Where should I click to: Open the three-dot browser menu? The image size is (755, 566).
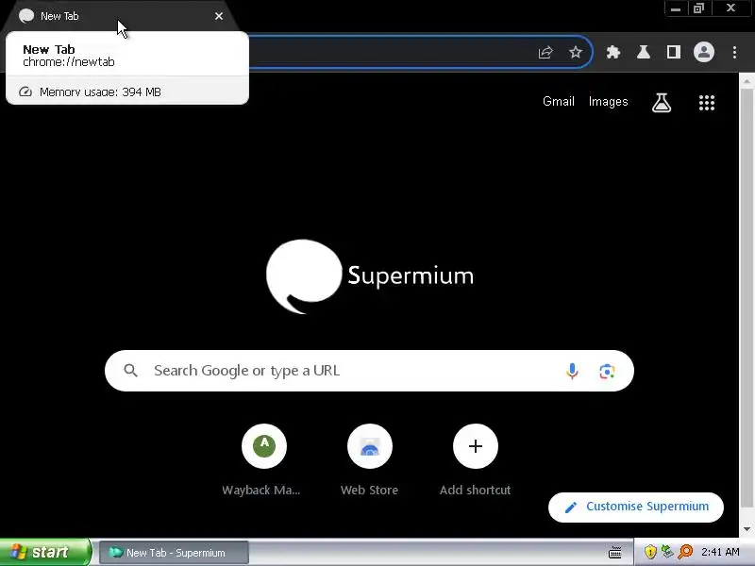click(734, 52)
